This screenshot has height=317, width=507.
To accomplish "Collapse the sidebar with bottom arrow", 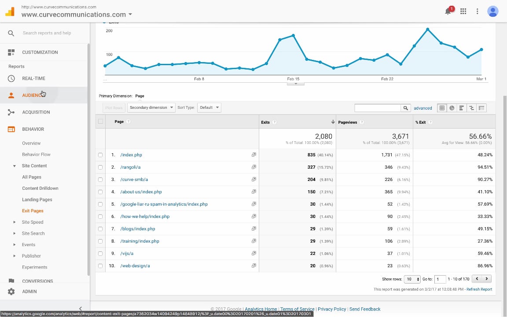I will tap(81, 309).
